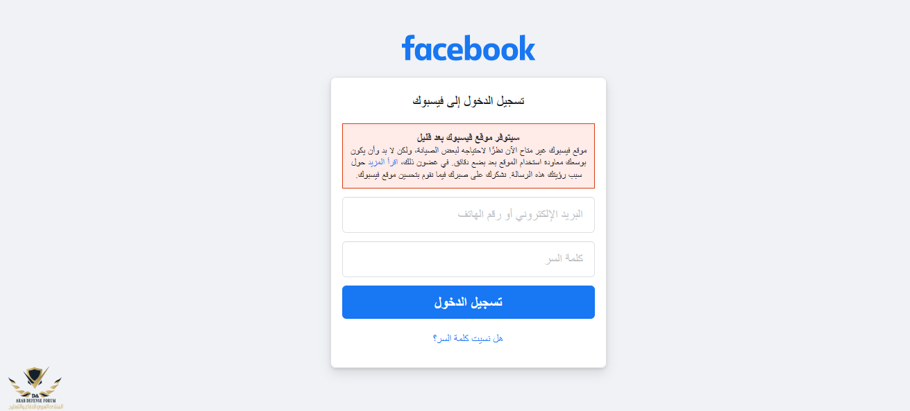Click the 'DA' initials in the forum emblem
This screenshot has height=411, width=910.
tap(35, 395)
